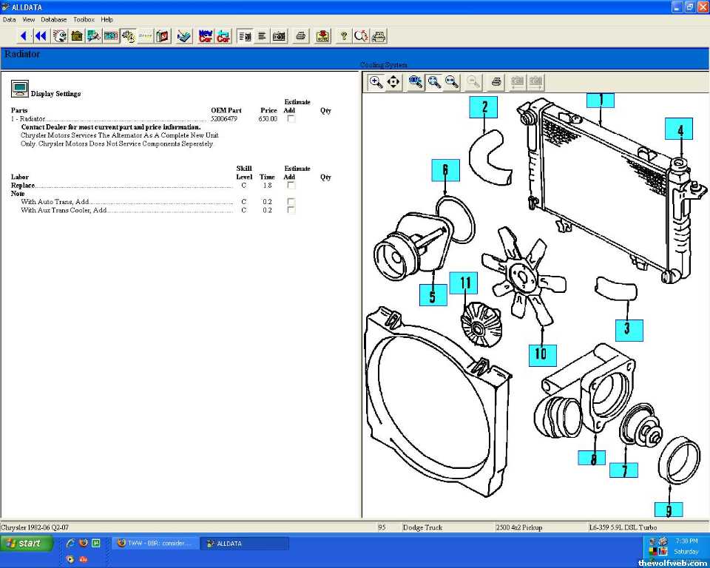
Task: Open the Database menu
Action: 53,19
